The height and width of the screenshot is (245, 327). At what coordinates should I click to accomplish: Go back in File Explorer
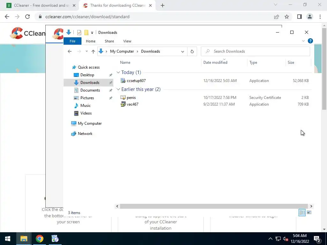point(70,51)
